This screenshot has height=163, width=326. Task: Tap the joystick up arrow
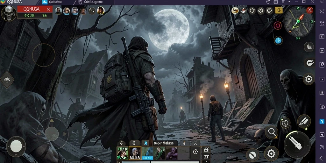coord(52,121)
